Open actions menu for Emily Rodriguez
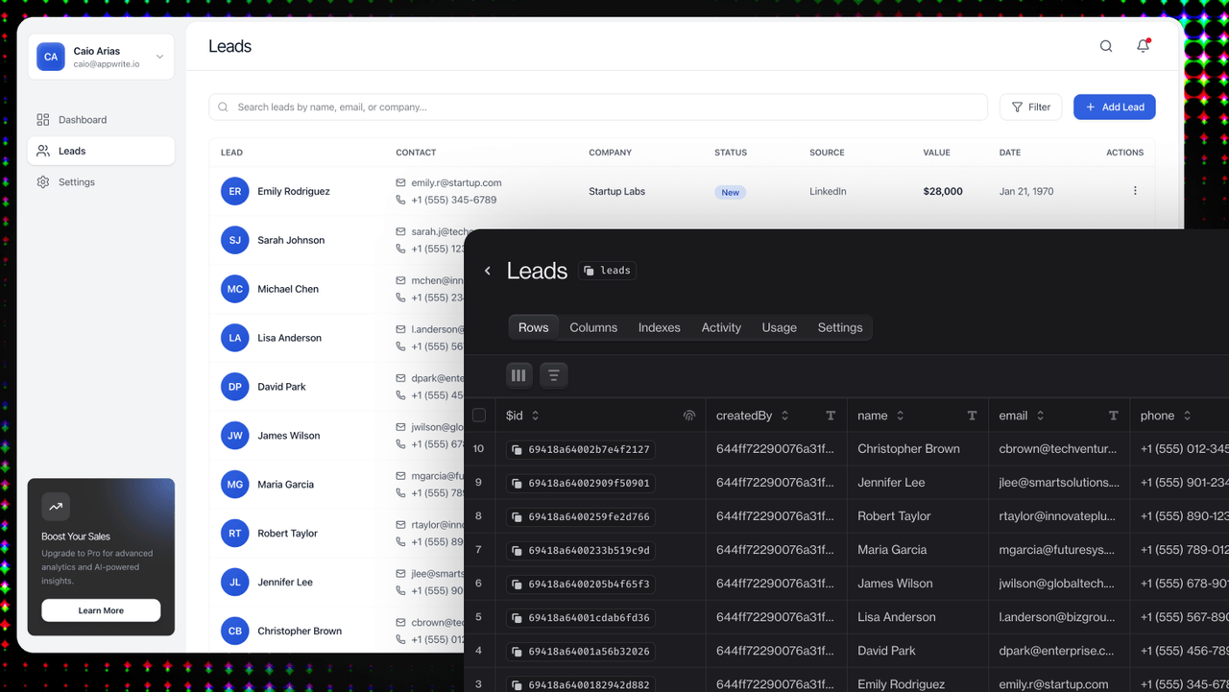The height and width of the screenshot is (692, 1229). tap(1135, 191)
